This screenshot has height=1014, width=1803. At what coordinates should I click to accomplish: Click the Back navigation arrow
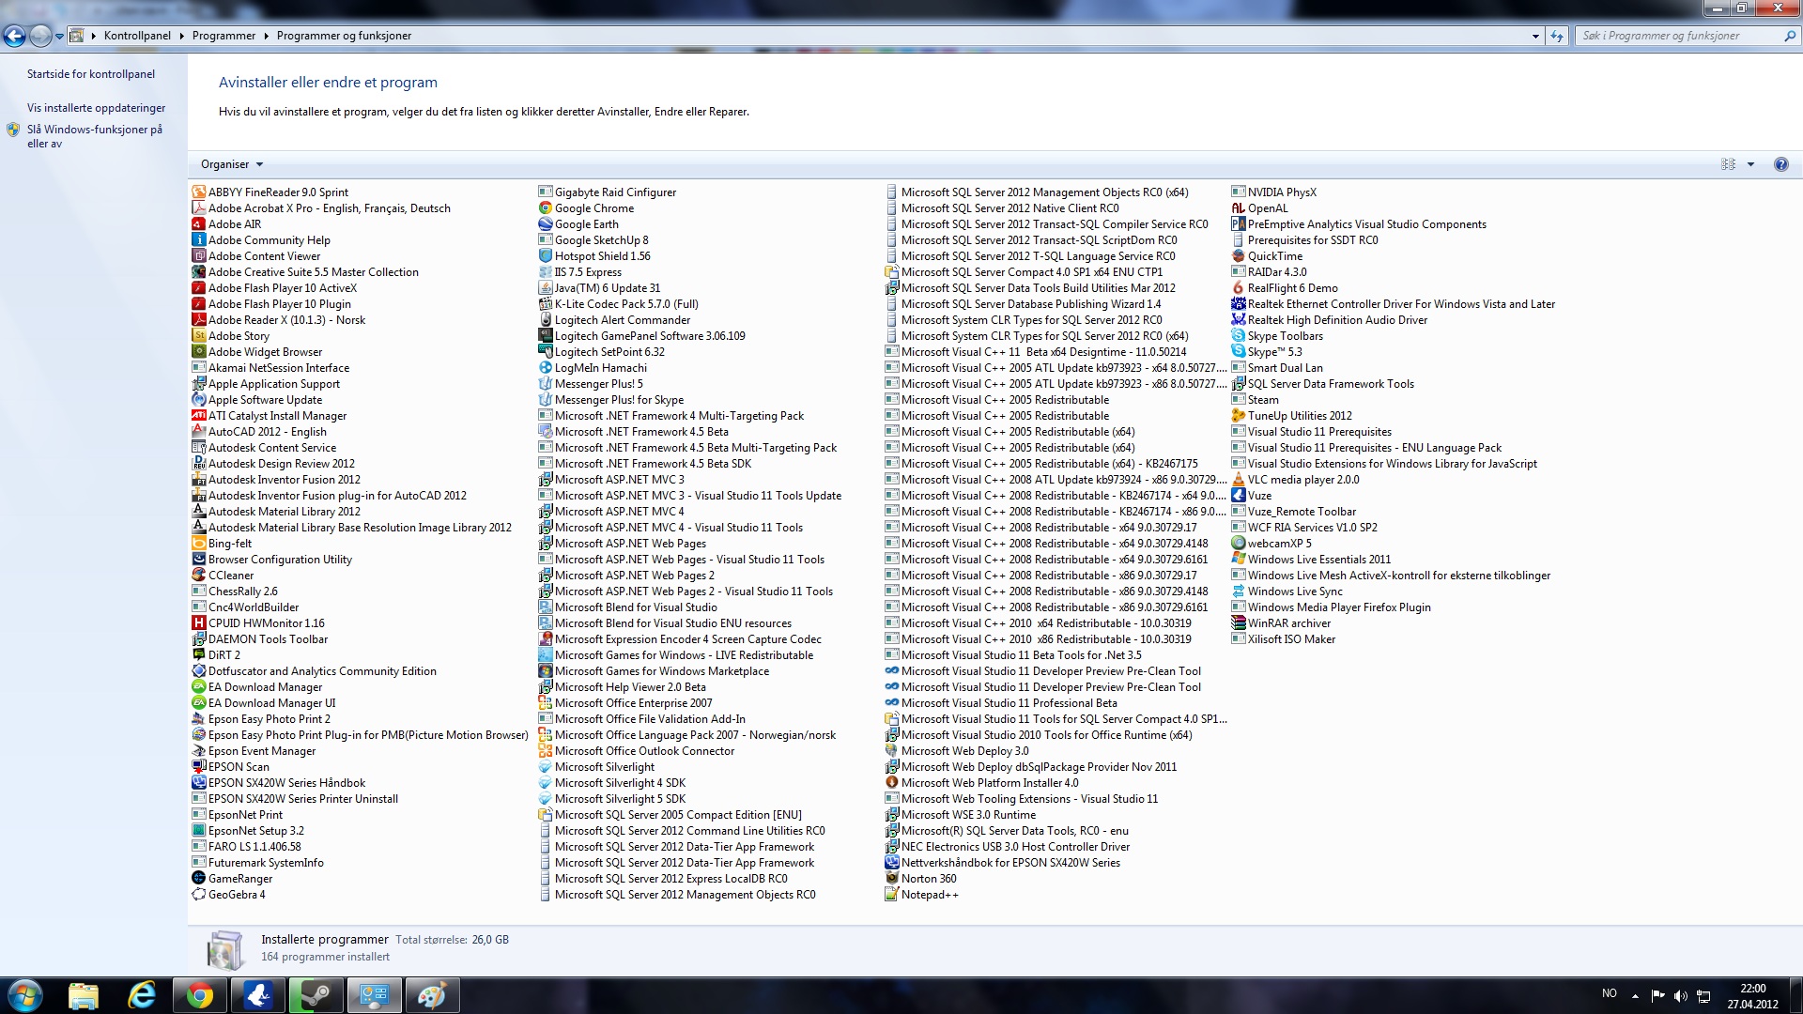tap(14, 36)
